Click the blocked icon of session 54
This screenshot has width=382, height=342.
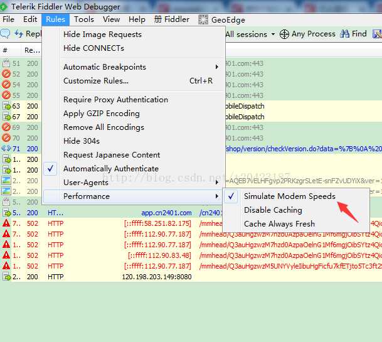(6, 85)
